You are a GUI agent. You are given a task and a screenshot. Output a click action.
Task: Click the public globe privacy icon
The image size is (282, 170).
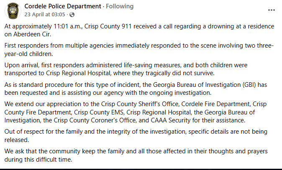[72, 15]
